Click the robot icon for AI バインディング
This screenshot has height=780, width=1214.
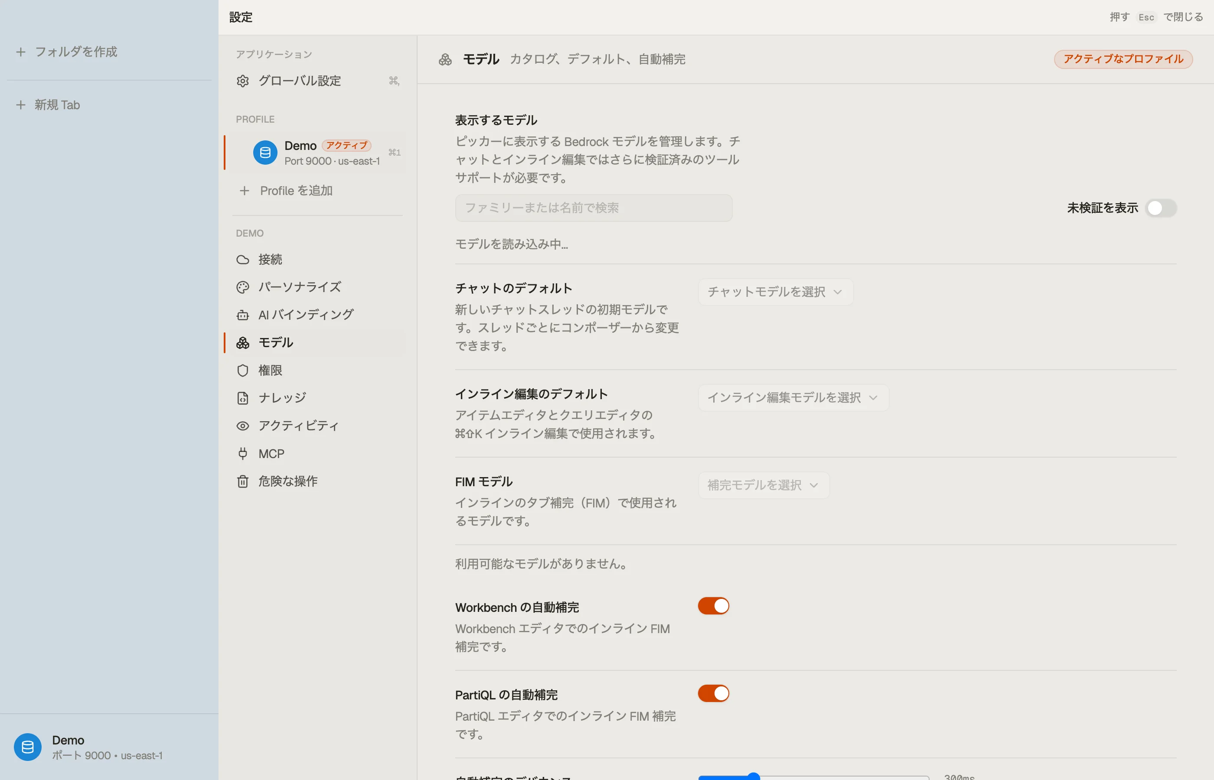[x=243, y=315]
